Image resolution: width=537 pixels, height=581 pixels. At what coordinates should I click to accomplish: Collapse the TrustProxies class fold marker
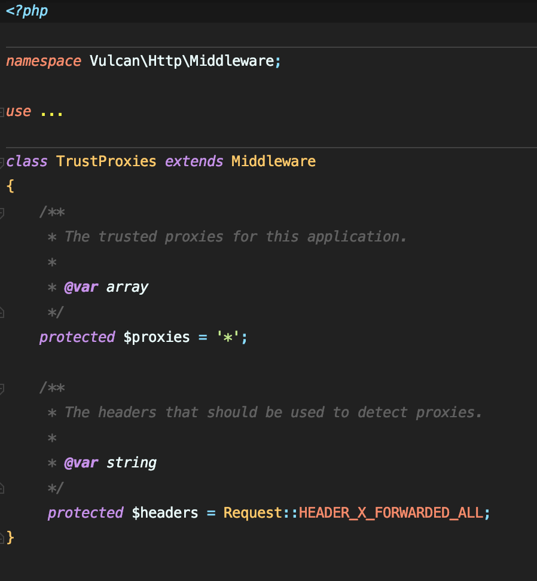2,162
